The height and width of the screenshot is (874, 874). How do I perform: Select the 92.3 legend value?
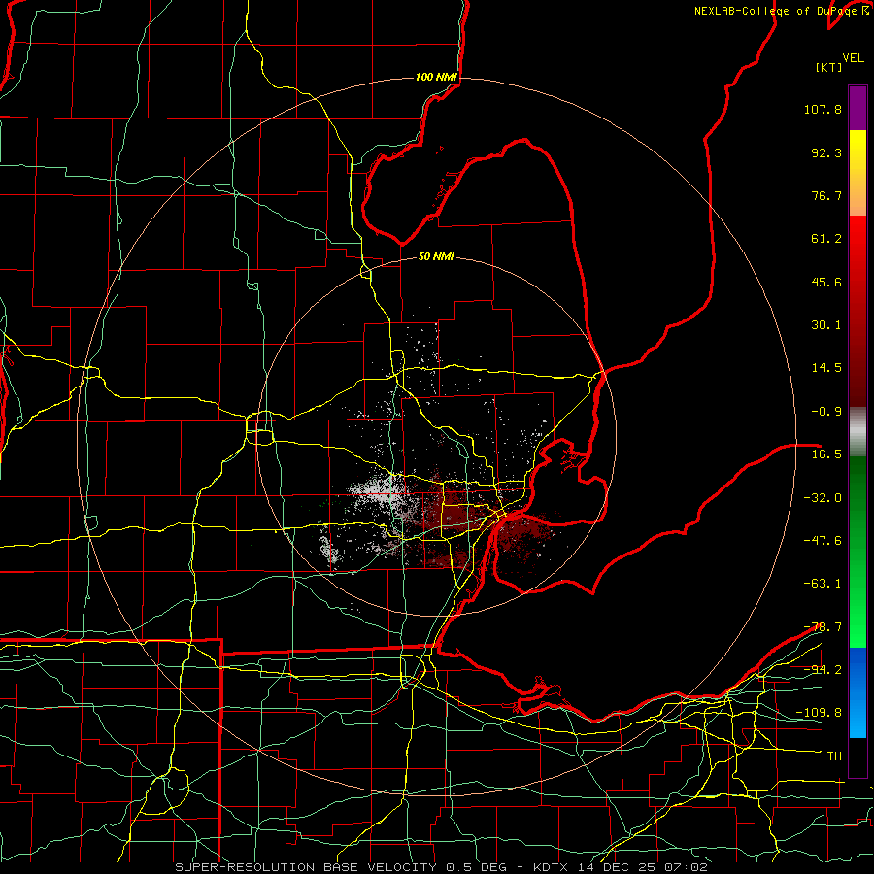(x=826, y=152)
